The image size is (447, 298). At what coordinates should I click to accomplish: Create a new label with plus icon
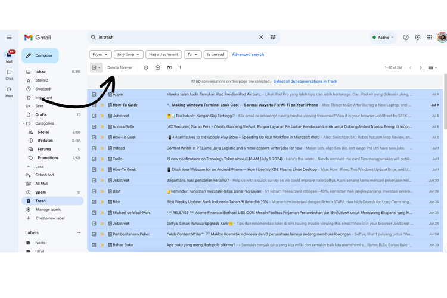(x=79, y=232)
